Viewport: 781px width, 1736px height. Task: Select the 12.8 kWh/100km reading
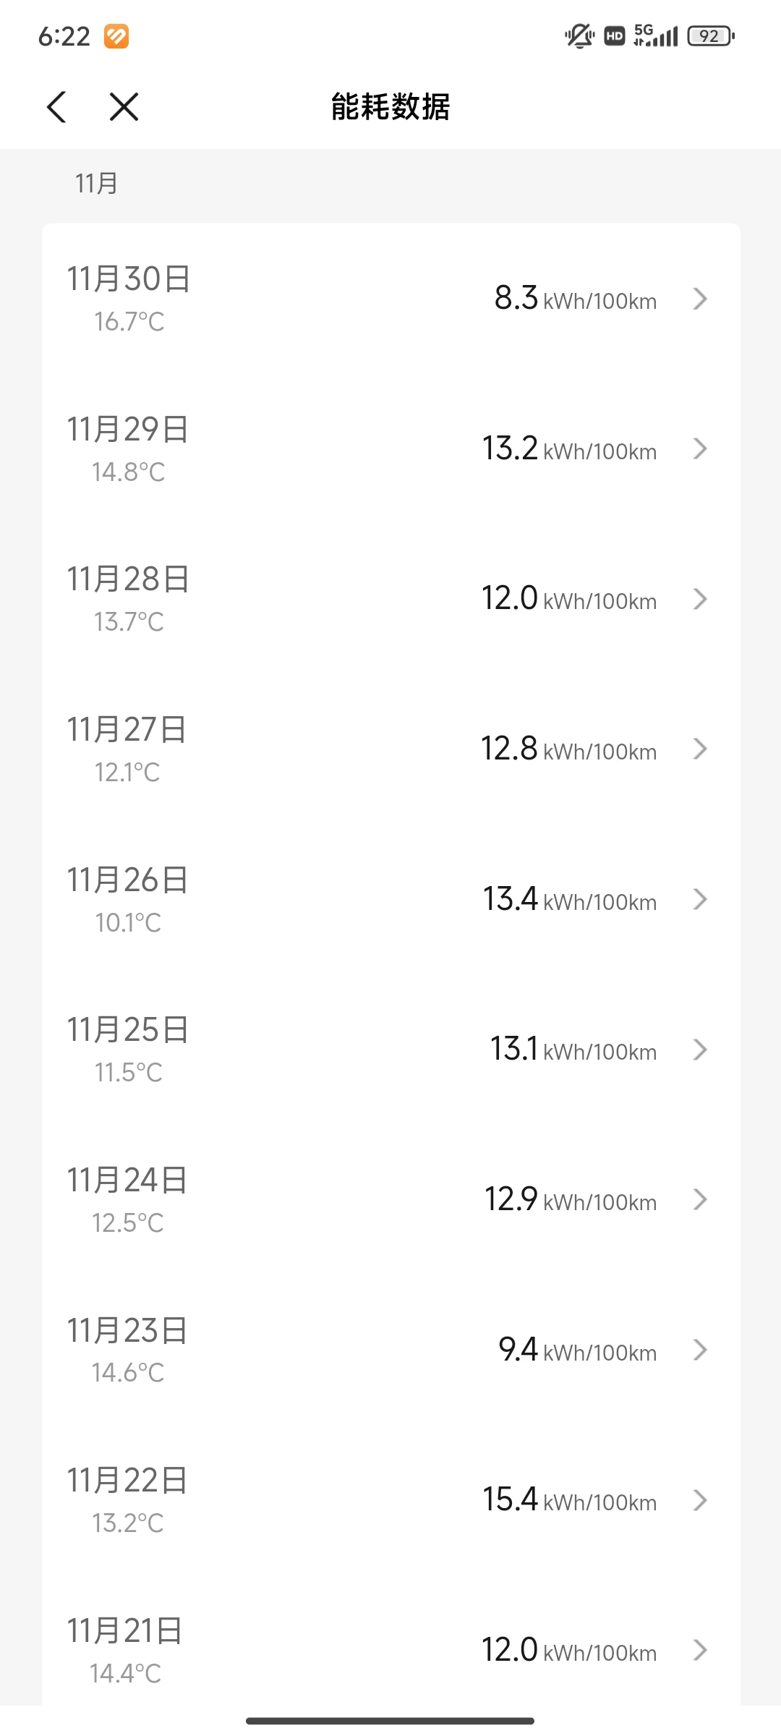(568, 749)
